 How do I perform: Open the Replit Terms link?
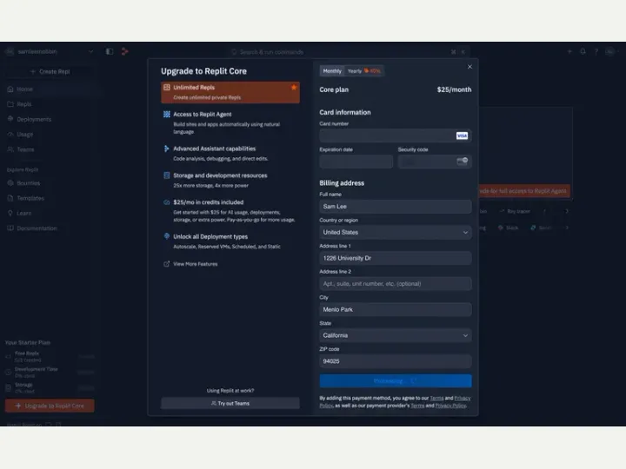(x=436, y=398)
